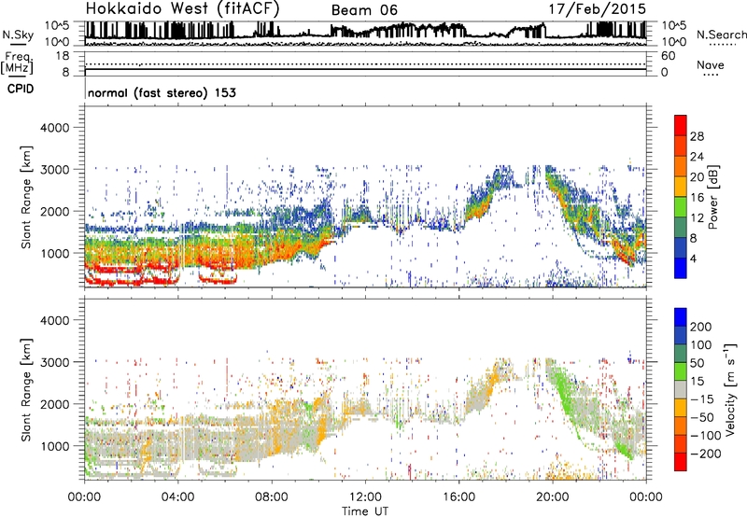Select the '1000' tick in the velocity panel
The height and width of the screenshot is (517, 747).
click(x=54, y=446)
